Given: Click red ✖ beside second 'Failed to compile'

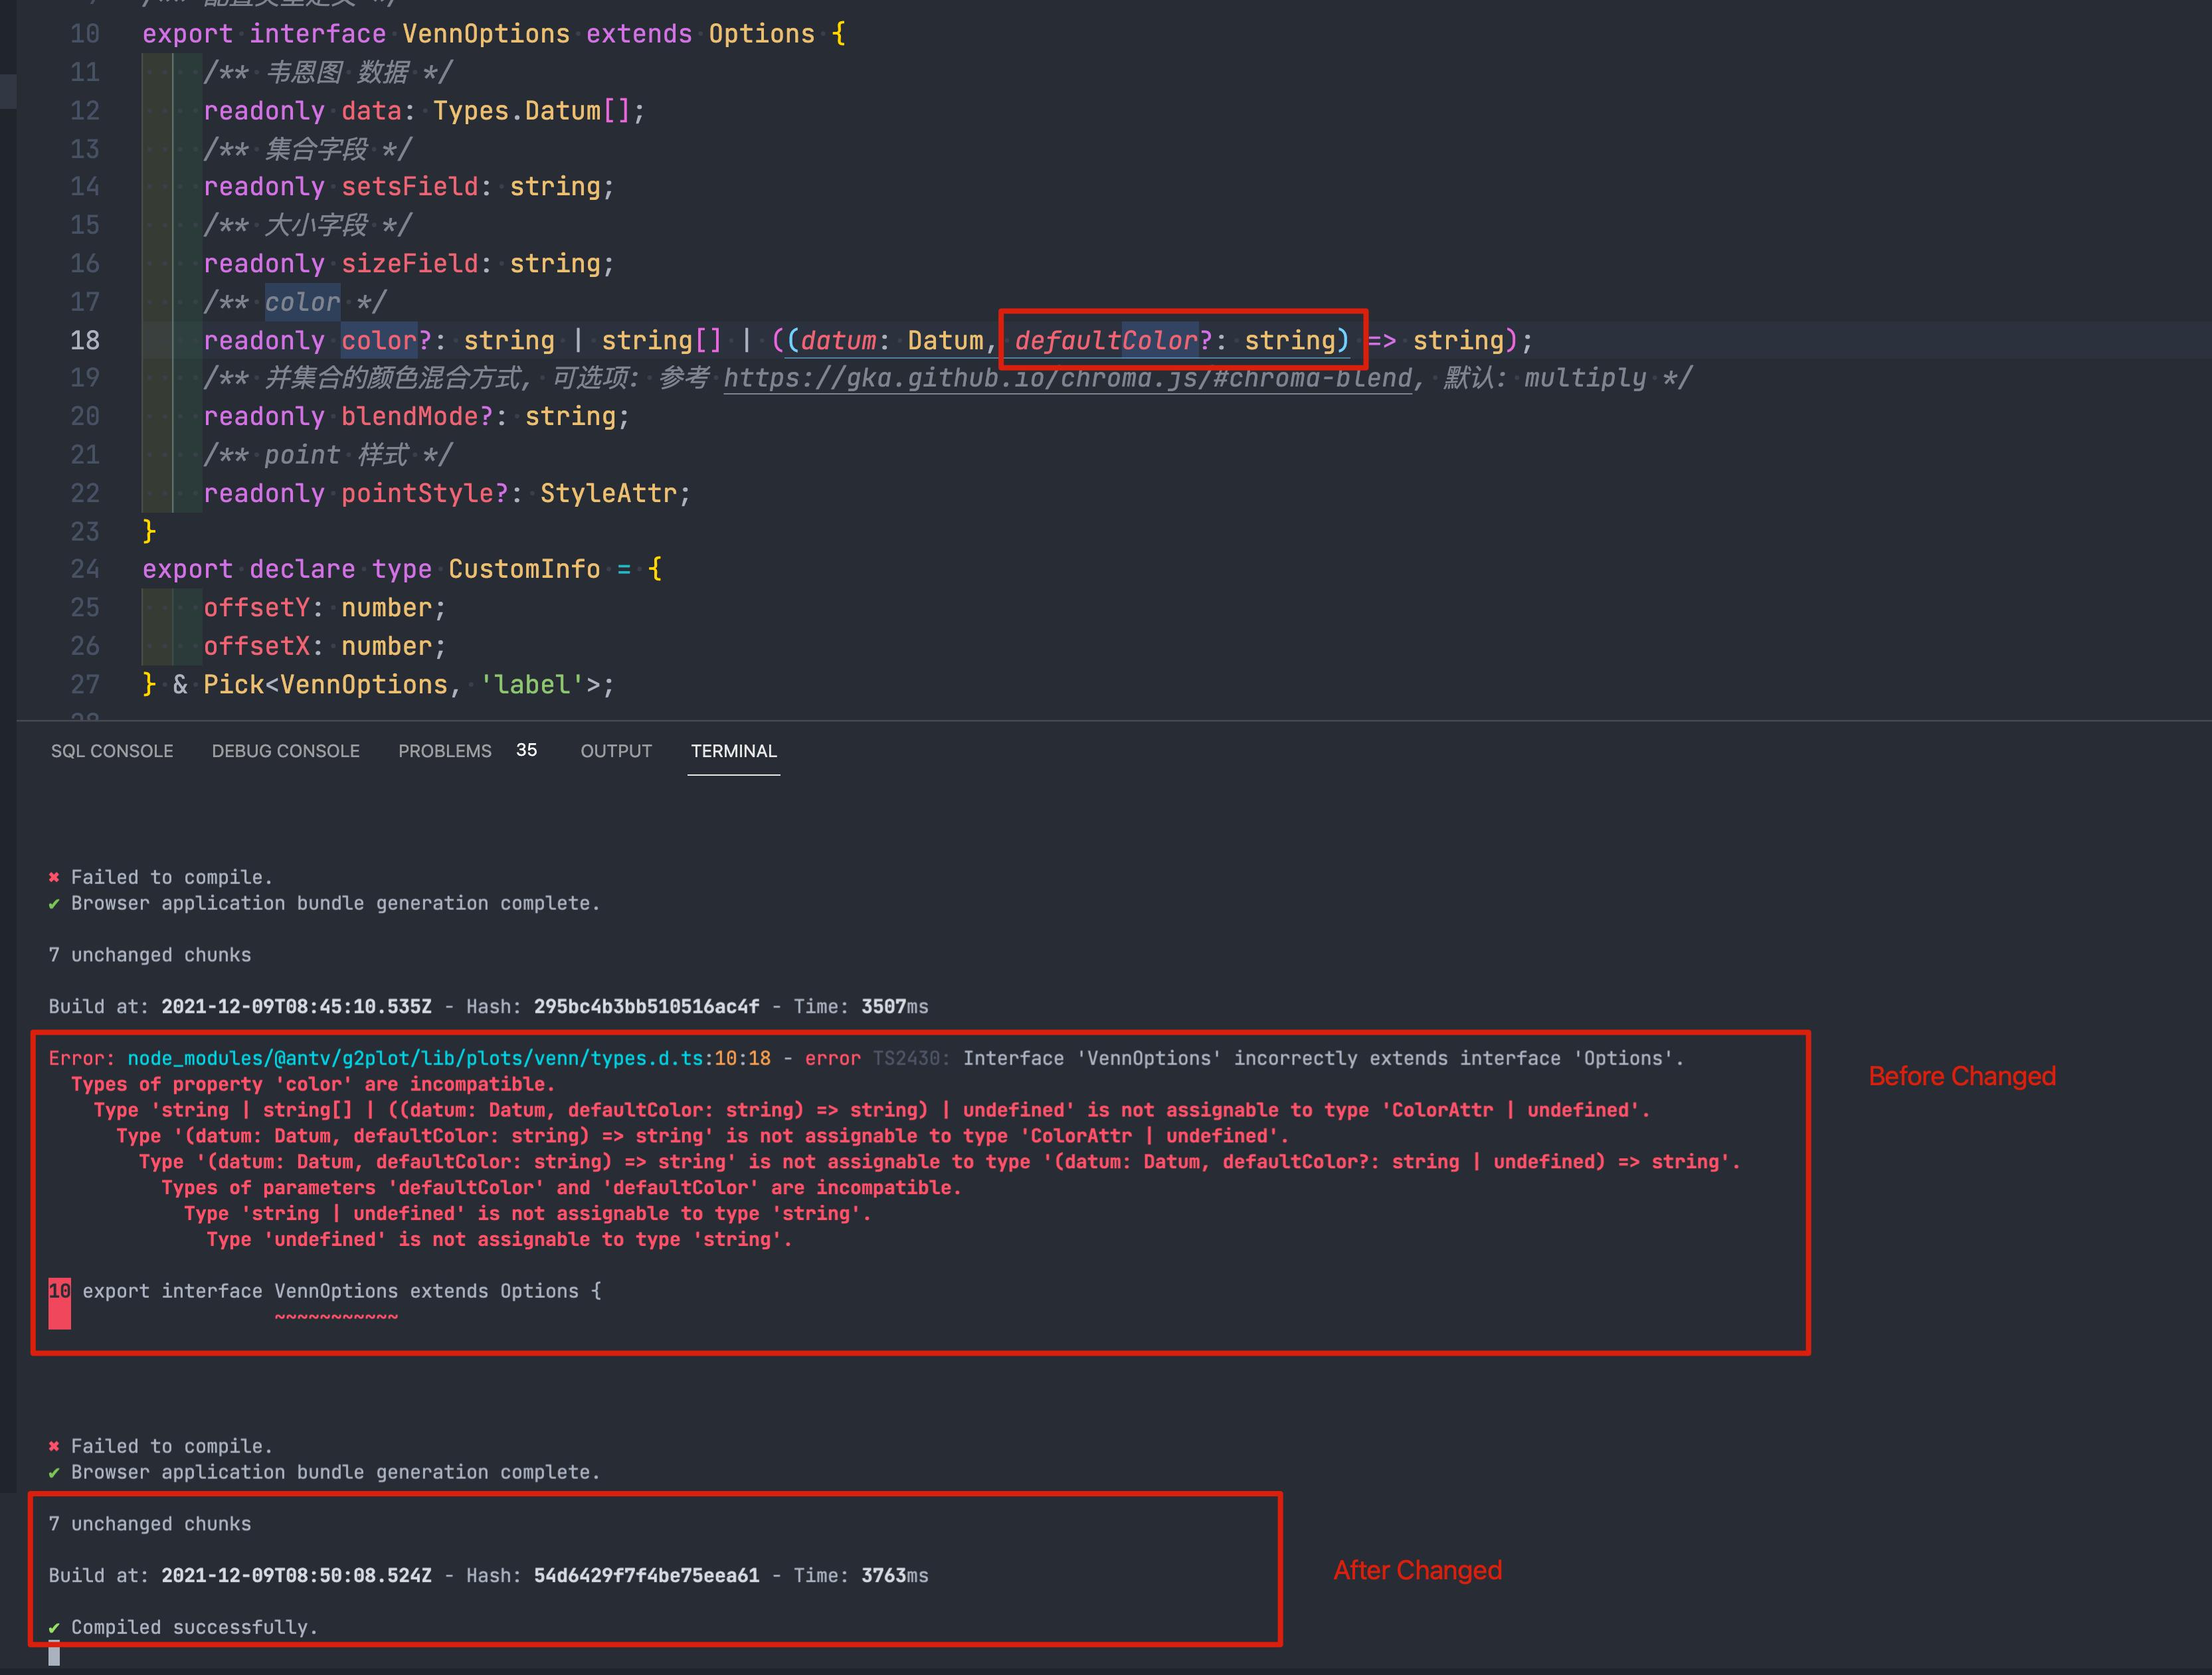Looking at the screenshot, I should click(x=54, y=1446).
